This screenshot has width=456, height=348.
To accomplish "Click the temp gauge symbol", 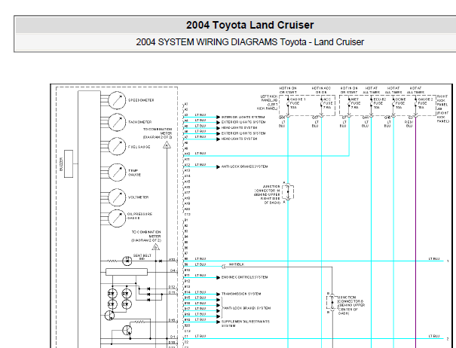I will 117,172.
